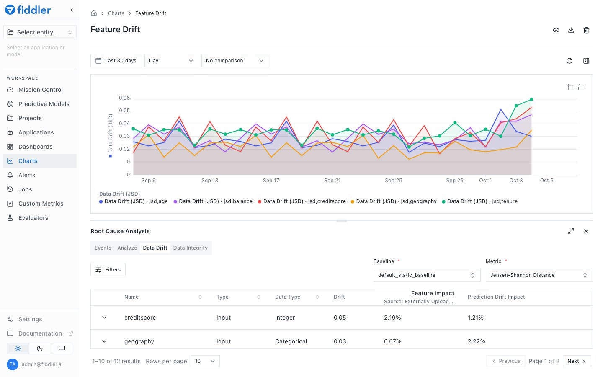
Task: Expand Root Cause Analysis panel fullscreen
Action: 571,231
